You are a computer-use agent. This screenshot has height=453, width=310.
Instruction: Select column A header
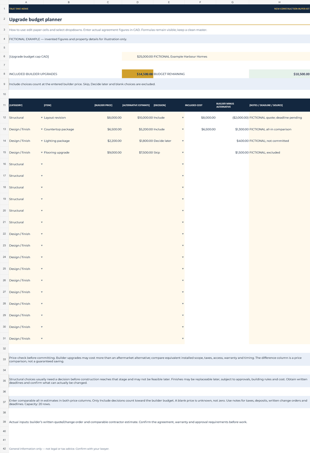click(x=26, y=2)
